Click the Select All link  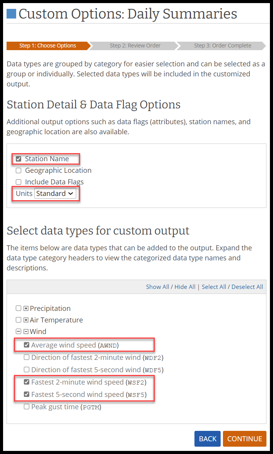tap(214, 287)
